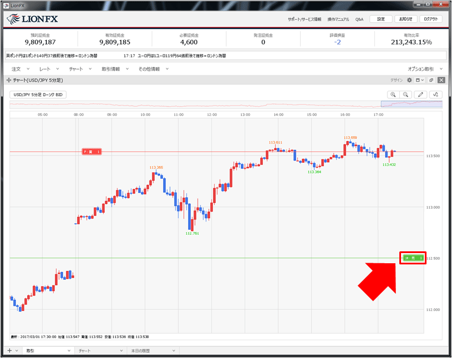Click the plus icon to add a tab

[10, 351]
